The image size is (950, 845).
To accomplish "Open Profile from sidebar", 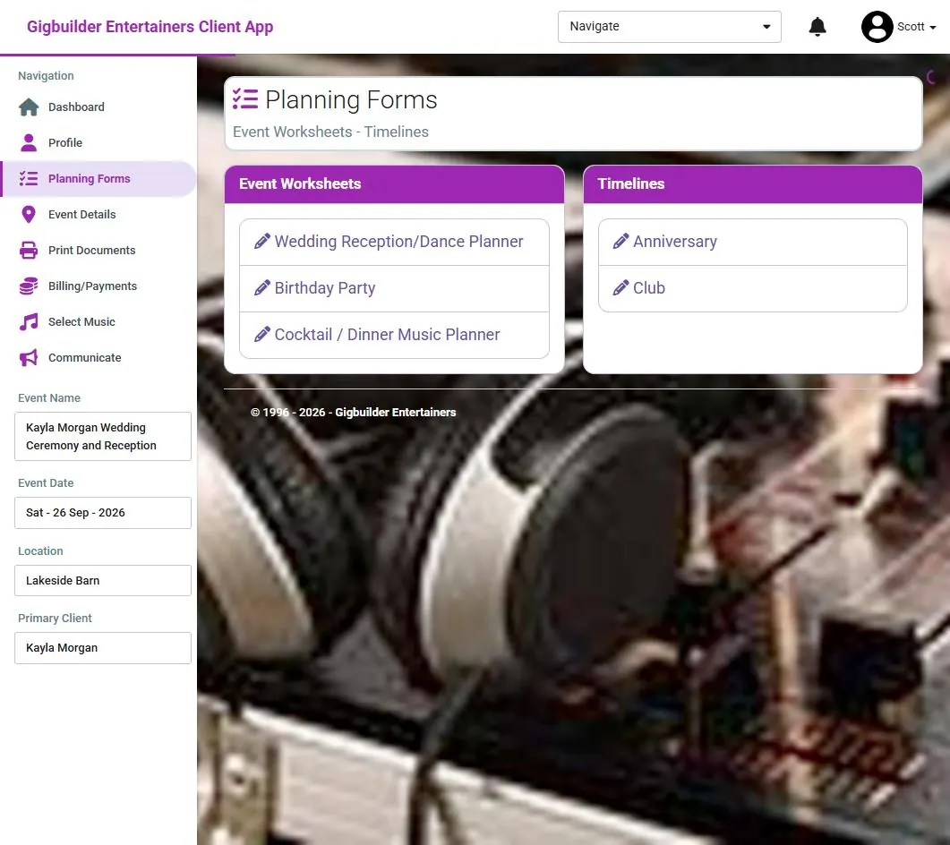I will tap(98, 143).
